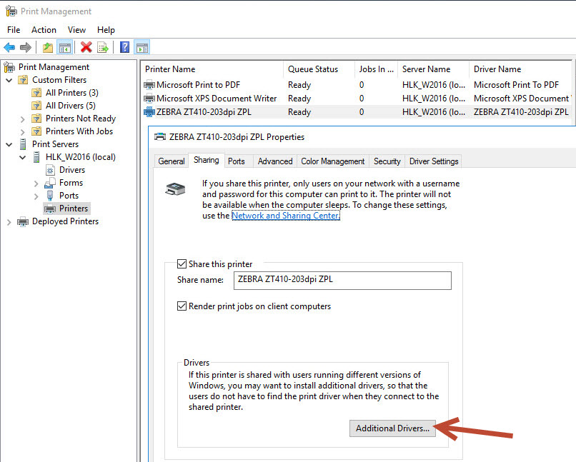
Task: Switch to the Driver Settings tab
Action: pos(434,161)
